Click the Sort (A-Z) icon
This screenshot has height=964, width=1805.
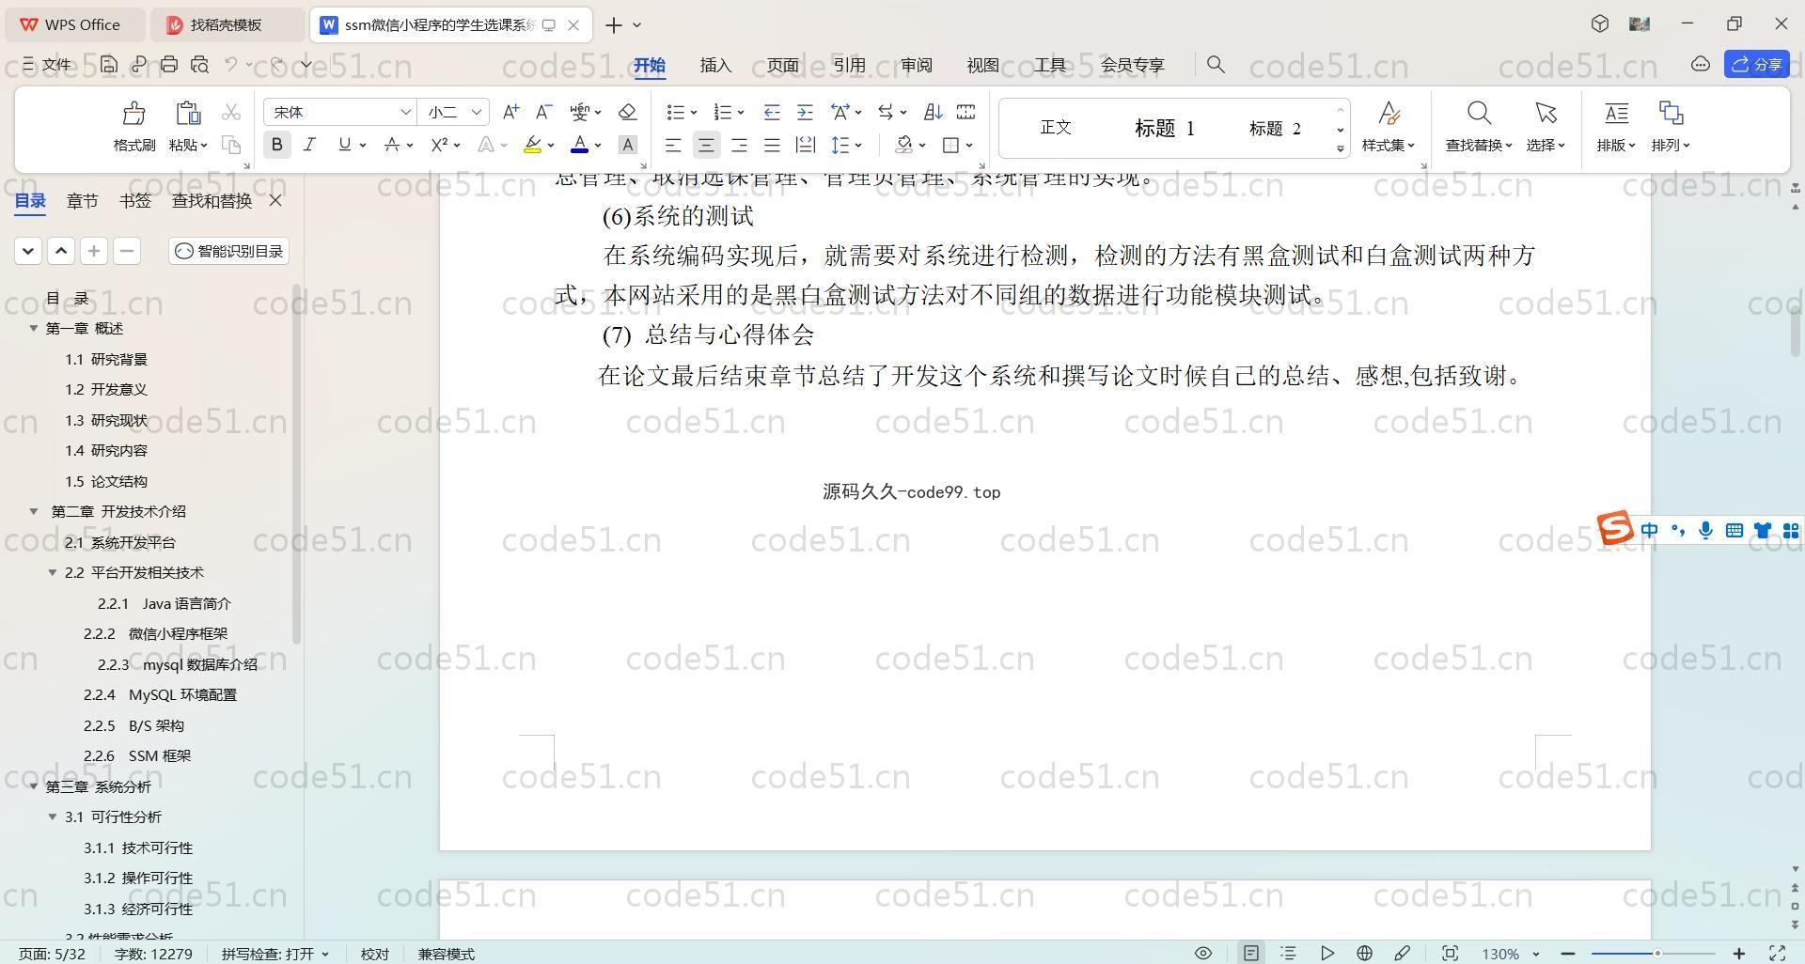point(933,112)
